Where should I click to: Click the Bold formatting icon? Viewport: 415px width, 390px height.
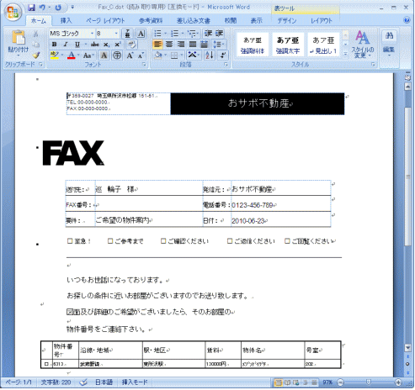(x=55, y=45)
